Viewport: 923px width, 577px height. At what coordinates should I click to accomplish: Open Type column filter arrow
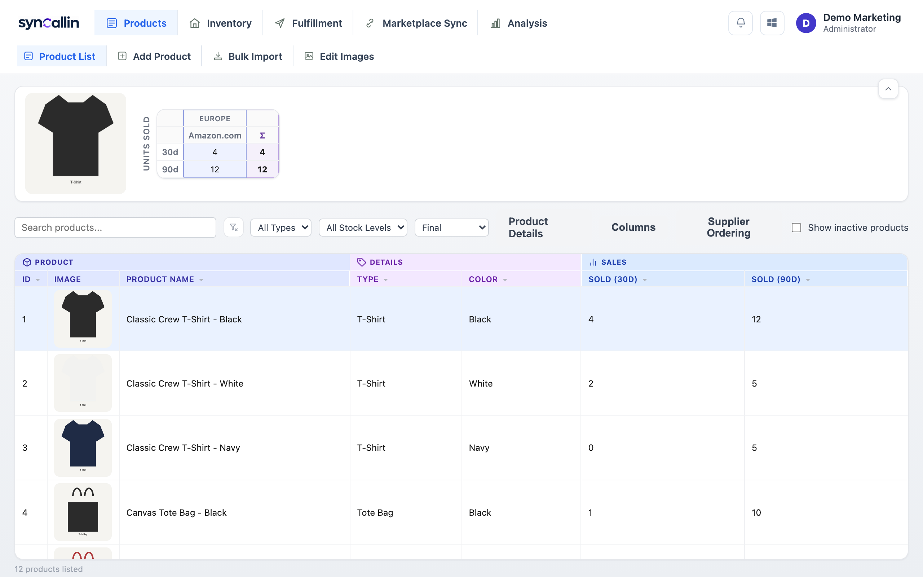[x=385, y=280]
